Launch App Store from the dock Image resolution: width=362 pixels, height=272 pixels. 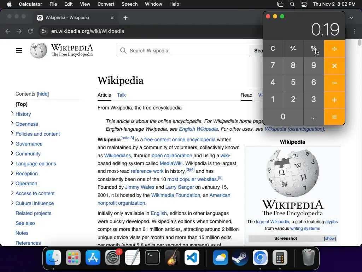click(x=93, y=257)
